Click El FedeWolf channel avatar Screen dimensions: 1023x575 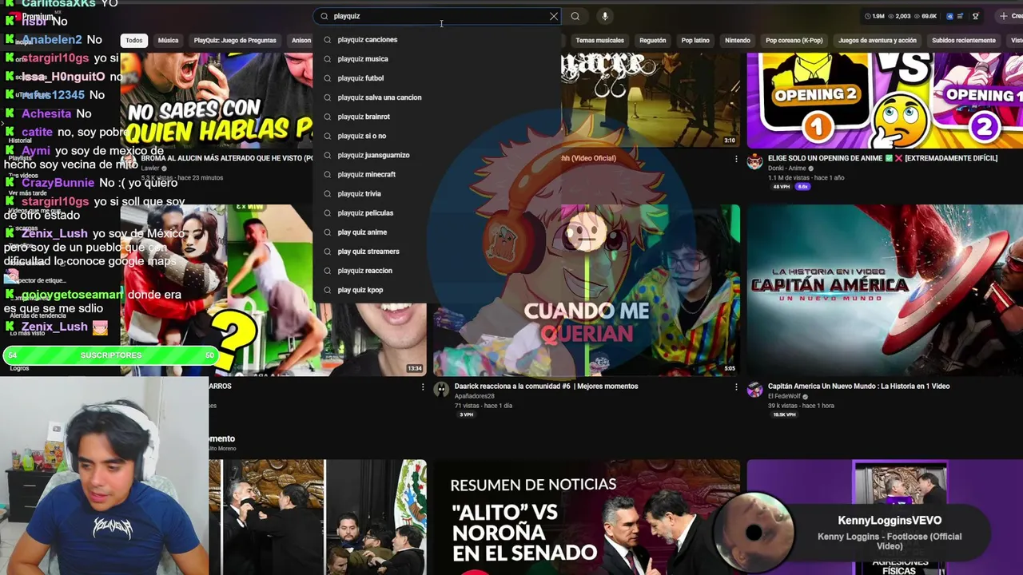(754, 390)
